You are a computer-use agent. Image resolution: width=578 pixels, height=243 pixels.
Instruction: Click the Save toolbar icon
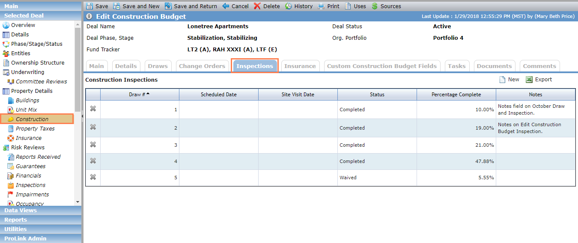89,6
